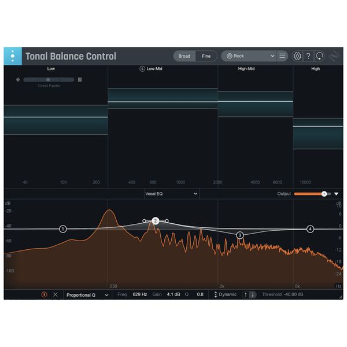Expand the Vocal EQ plugin dropdown
The image size is (347, 347).
(x=171, y=194)
